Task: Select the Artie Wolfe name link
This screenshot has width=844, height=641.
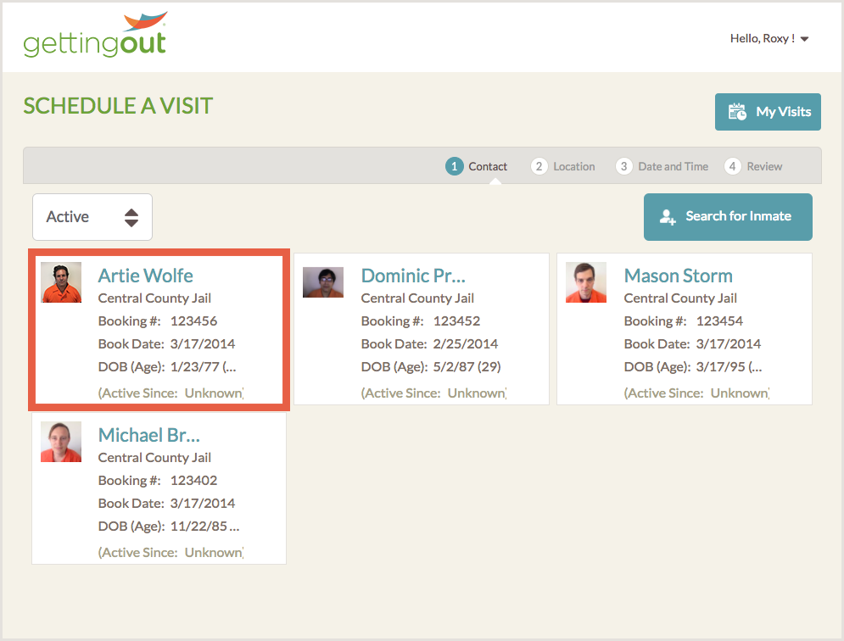Action: pyautogui.click(x=145, y=276)
